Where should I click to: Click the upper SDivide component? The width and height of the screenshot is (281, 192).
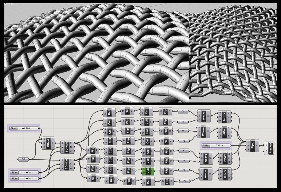(x=67, y=147)
